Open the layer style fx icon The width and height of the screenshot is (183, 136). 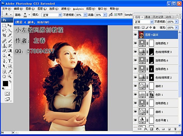146,129
